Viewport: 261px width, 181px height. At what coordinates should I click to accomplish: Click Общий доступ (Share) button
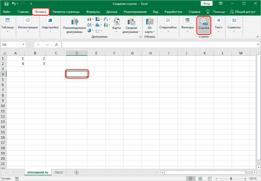tap(242, 12)
